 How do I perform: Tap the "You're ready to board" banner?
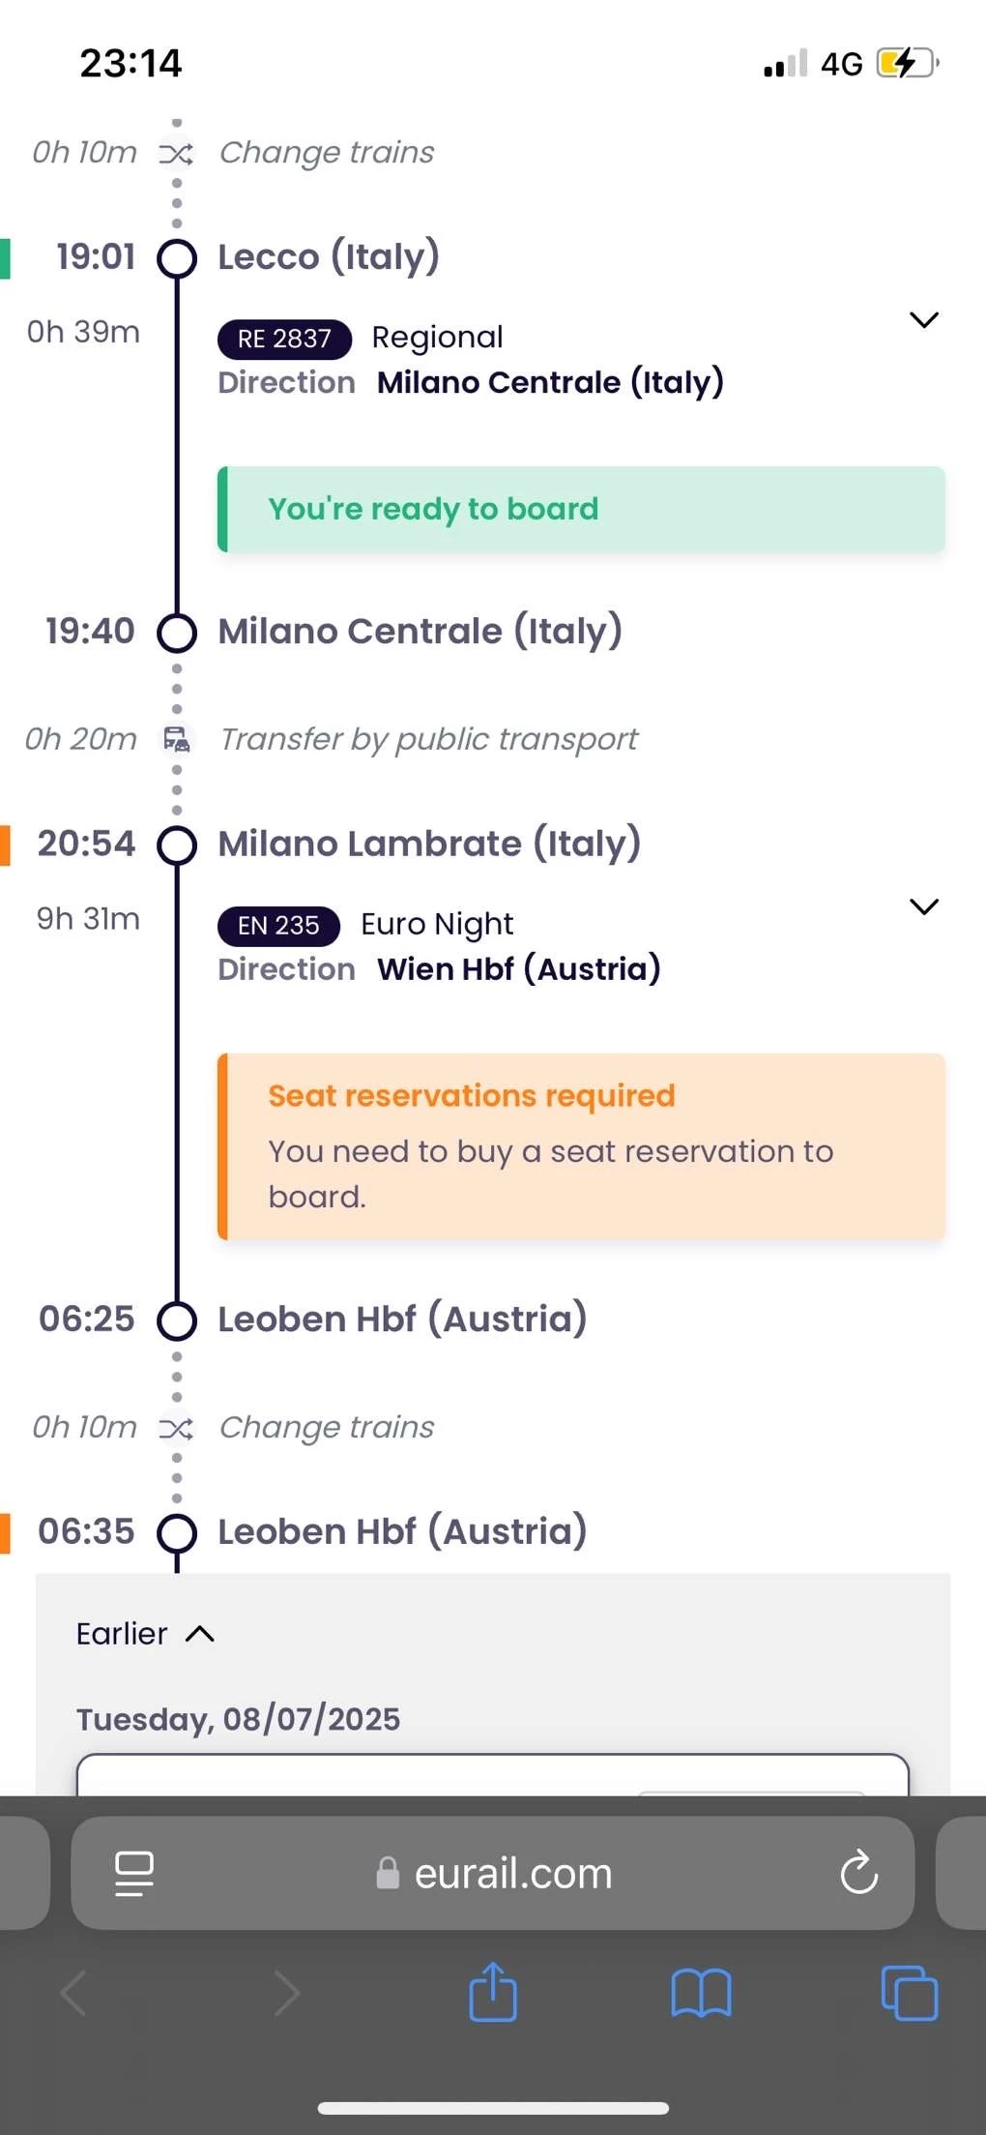(x=581, y=509)
